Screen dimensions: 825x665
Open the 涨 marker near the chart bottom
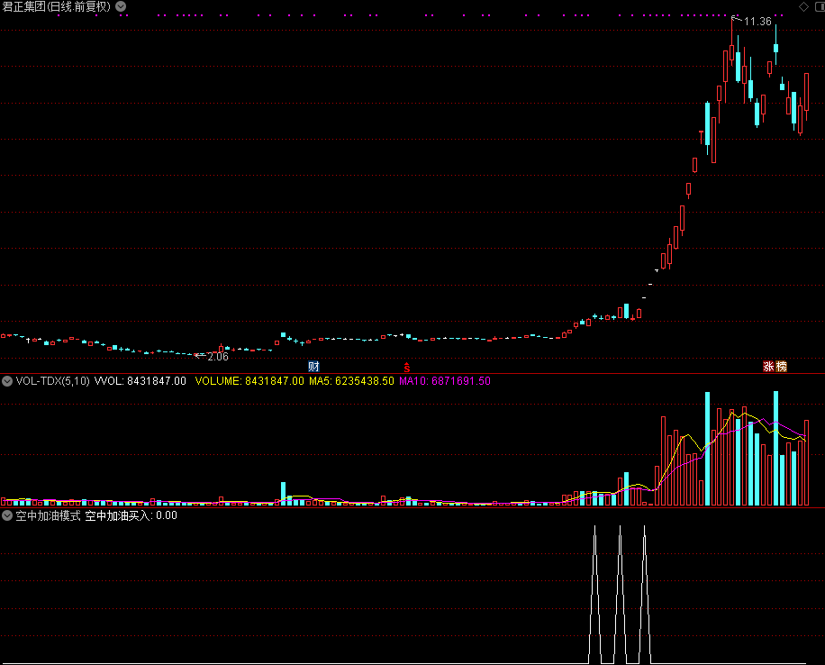(768, 367)
